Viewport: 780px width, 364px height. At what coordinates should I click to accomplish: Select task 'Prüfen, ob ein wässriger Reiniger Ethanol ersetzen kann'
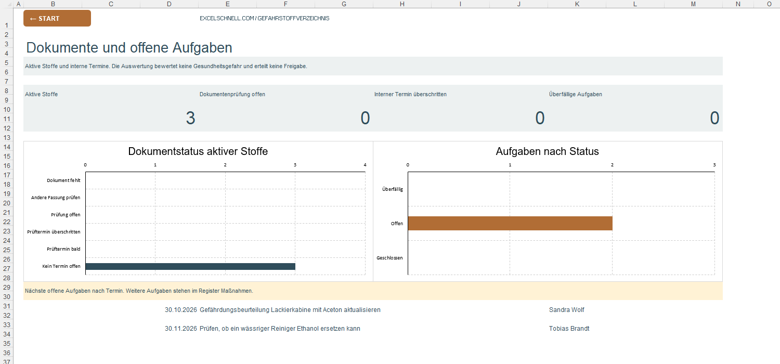click(x=280, y=329)
